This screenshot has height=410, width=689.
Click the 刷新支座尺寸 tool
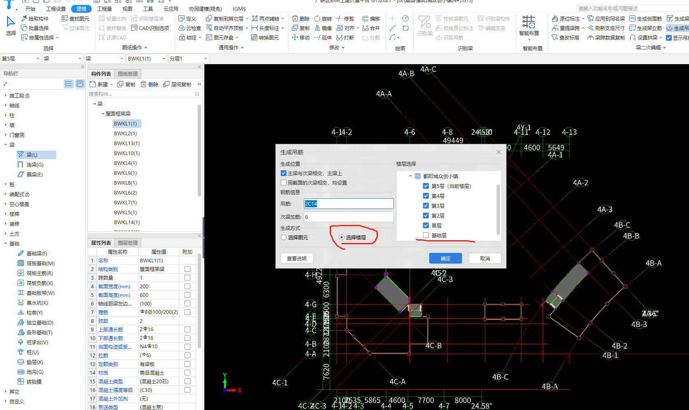[606, 28]
